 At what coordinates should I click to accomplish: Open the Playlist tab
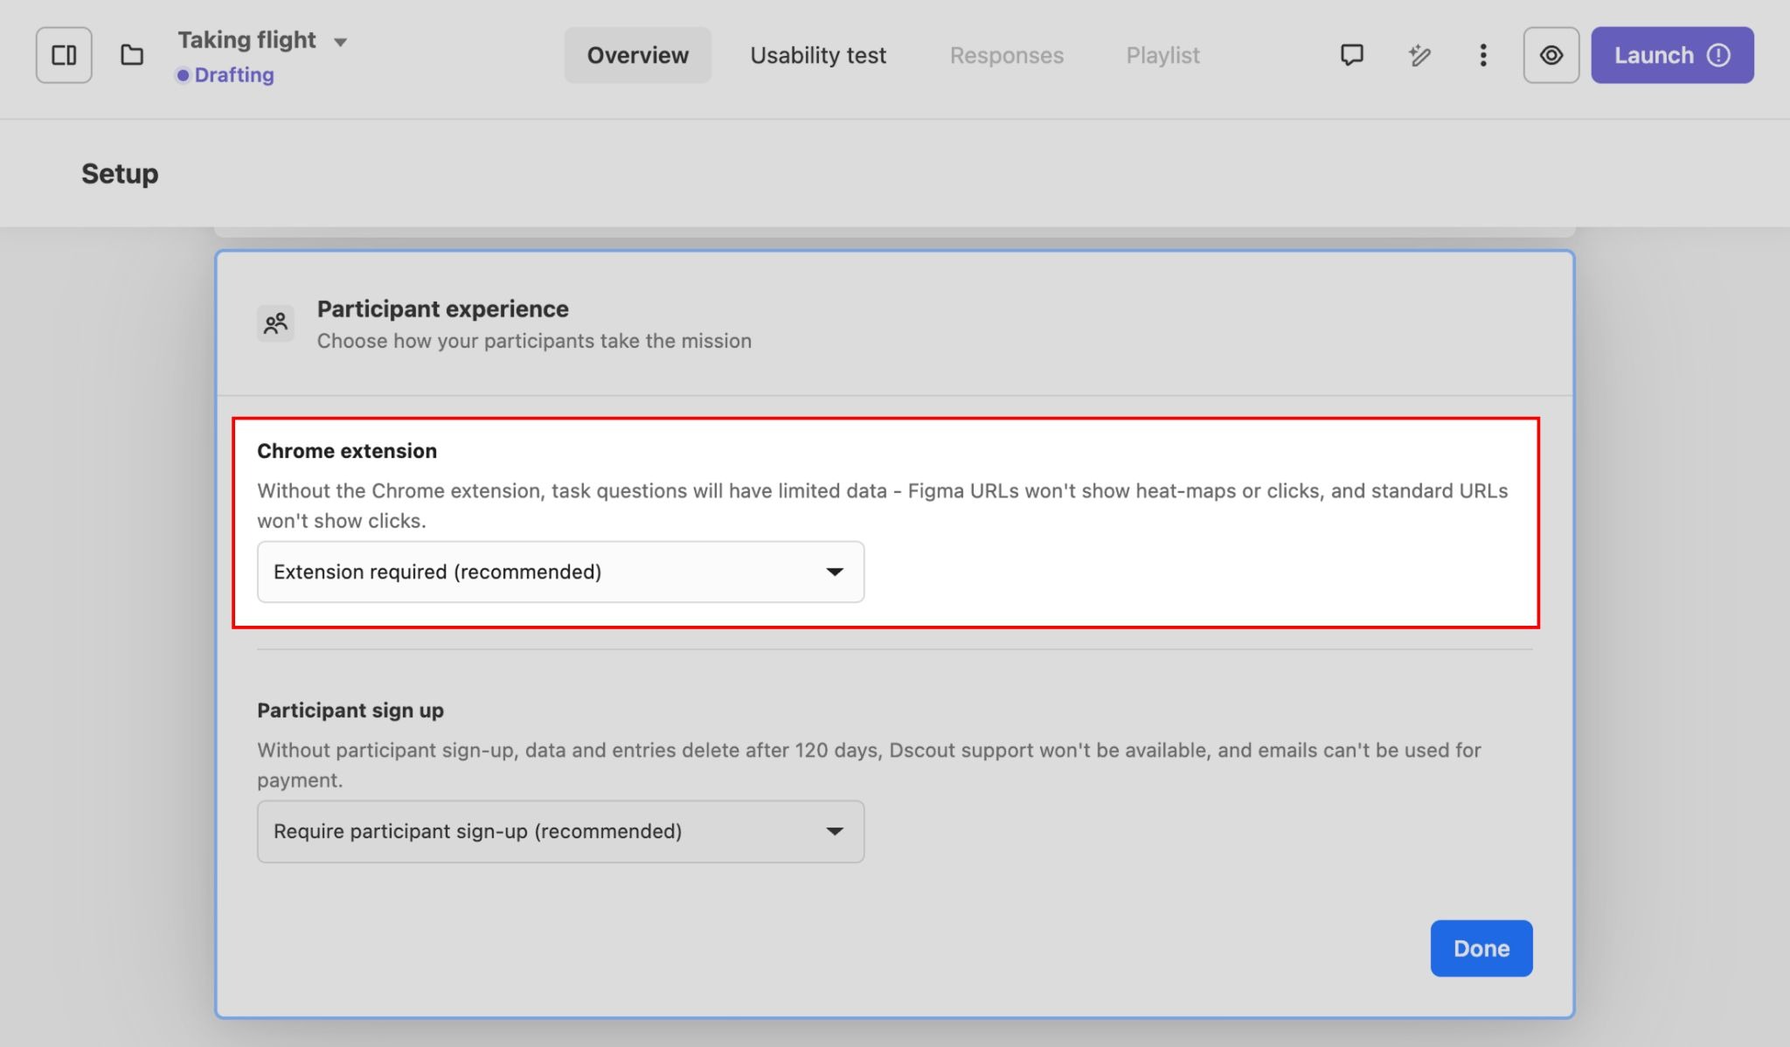point(1162,55)
